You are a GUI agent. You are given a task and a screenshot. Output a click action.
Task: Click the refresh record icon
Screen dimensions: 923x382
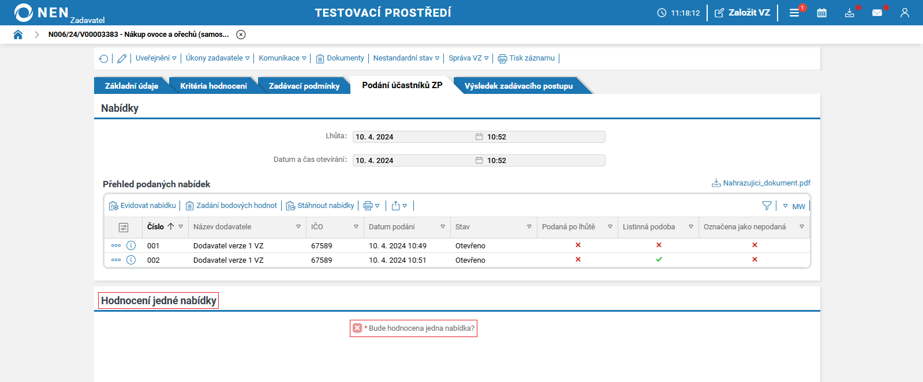[103, 58]
